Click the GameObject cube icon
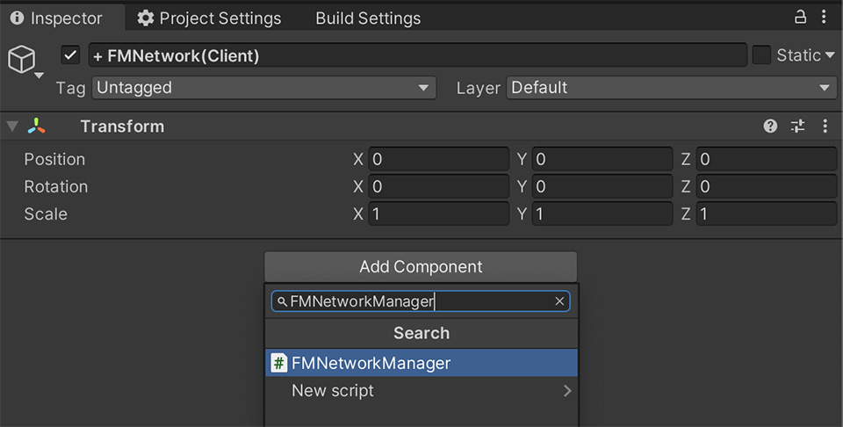Viewport: 843px width, 427px height. [20, 59]
